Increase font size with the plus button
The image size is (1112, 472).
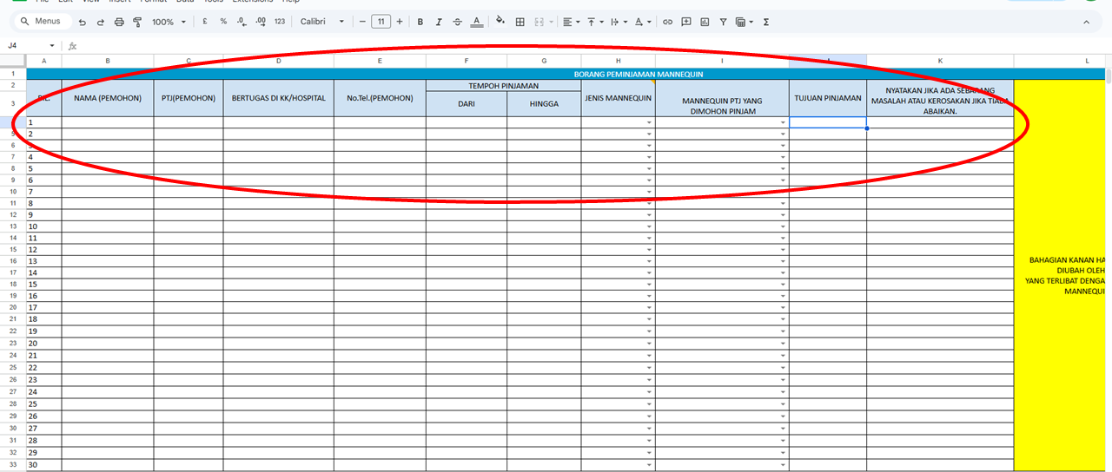(400, 22)
